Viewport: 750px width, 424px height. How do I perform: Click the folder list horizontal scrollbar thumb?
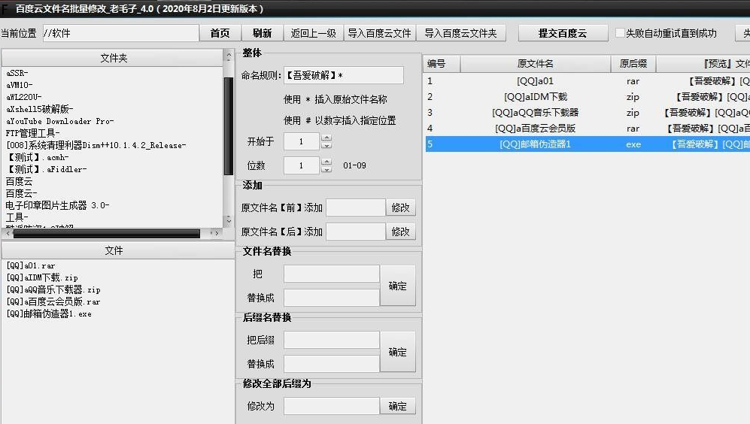coord(107,233)
